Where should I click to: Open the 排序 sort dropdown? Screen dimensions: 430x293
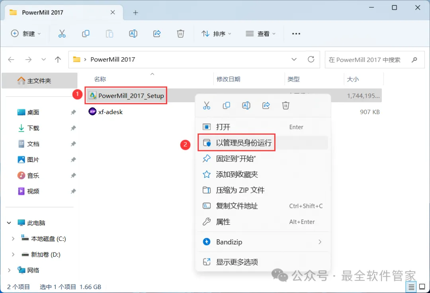(216, 34)
